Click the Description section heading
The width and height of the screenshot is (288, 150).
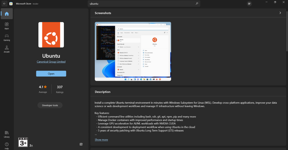[103, 92]
